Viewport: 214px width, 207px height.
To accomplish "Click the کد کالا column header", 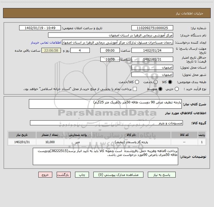I will tap(184, 135).
